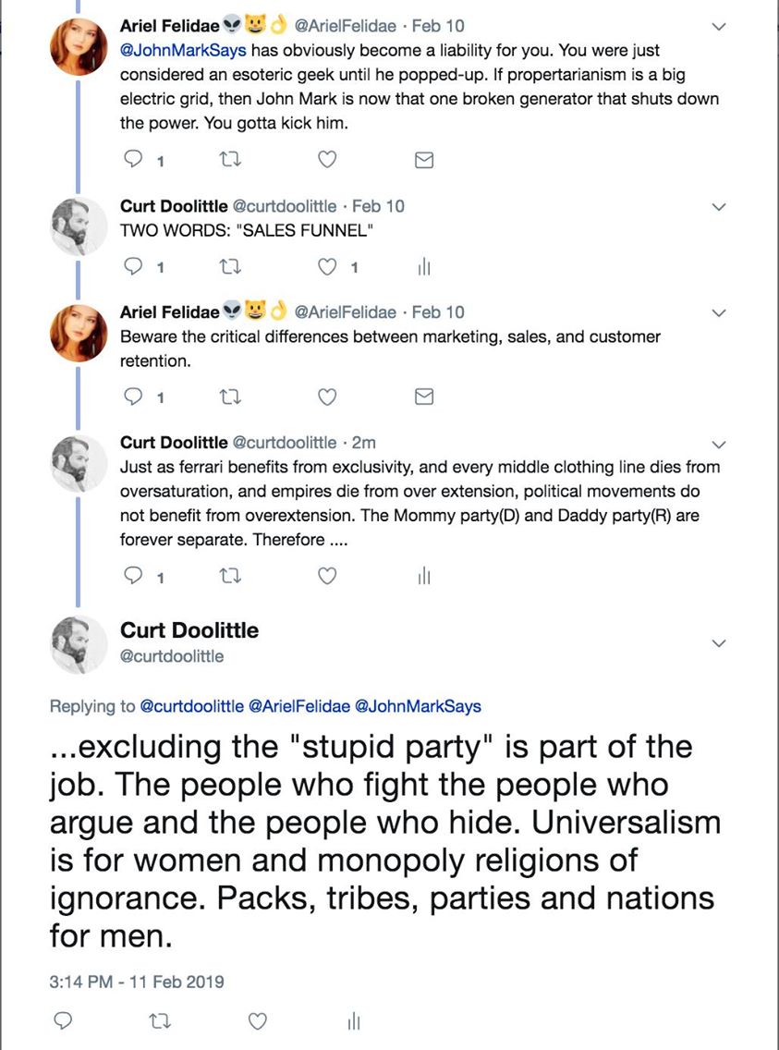This screenshot has height=1050, width=779.
Task: Reply to Ariel's first tweet about @JohnMarkSays
Action: [x=132, y=161]
